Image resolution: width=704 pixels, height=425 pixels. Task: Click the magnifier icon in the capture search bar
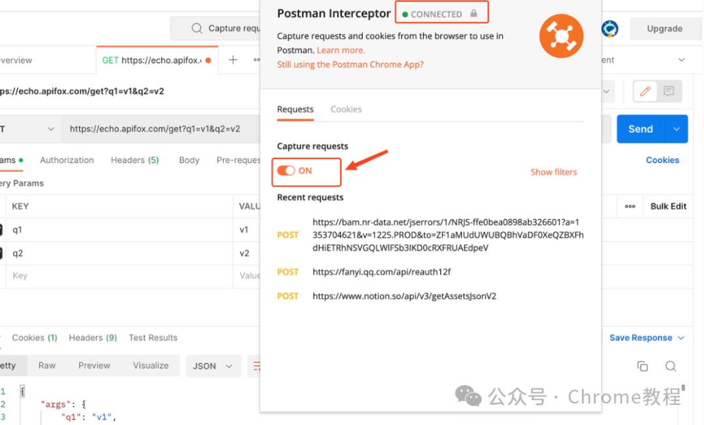pos(197,28)
